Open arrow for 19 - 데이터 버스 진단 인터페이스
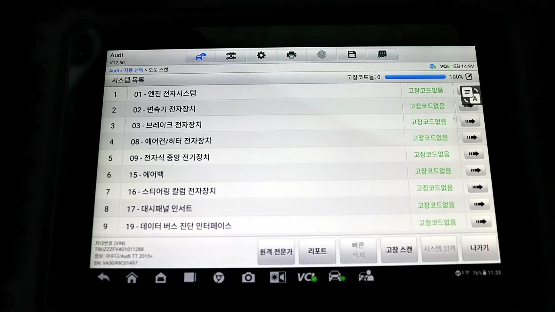The width and height of the screenshot is (555, 312). click(x=481, y=222)
